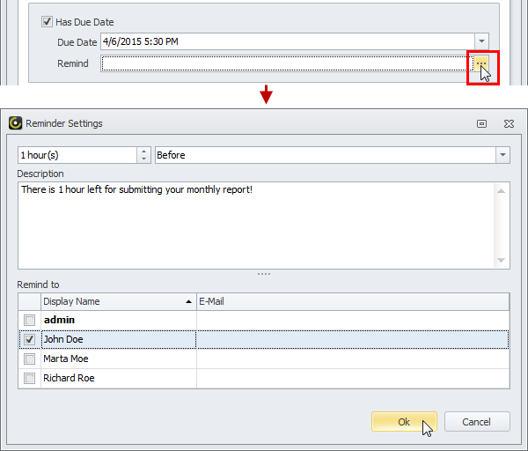Click into the Due Date field

[288, 41]
